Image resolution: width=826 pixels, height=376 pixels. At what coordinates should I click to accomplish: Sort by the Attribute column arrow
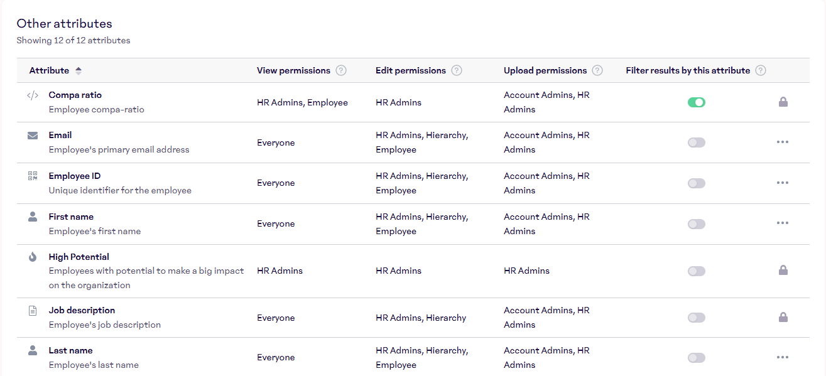[x=79, y=71]
